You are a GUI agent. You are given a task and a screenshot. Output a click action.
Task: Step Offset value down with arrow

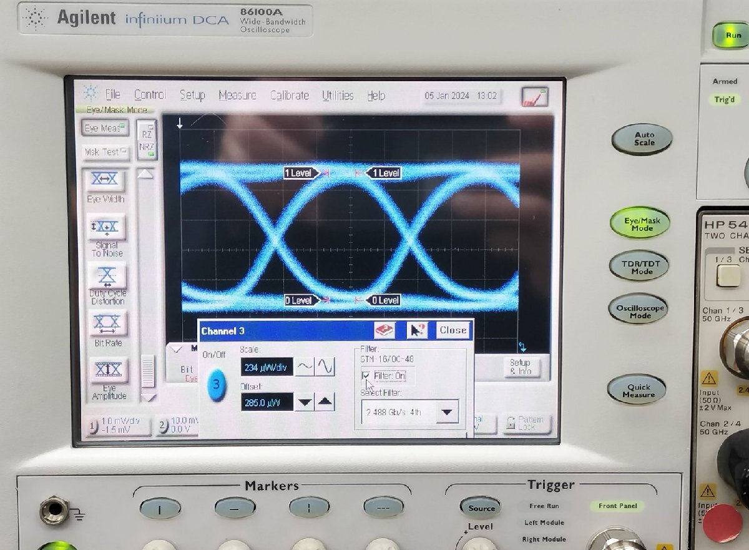coord(304,402)
